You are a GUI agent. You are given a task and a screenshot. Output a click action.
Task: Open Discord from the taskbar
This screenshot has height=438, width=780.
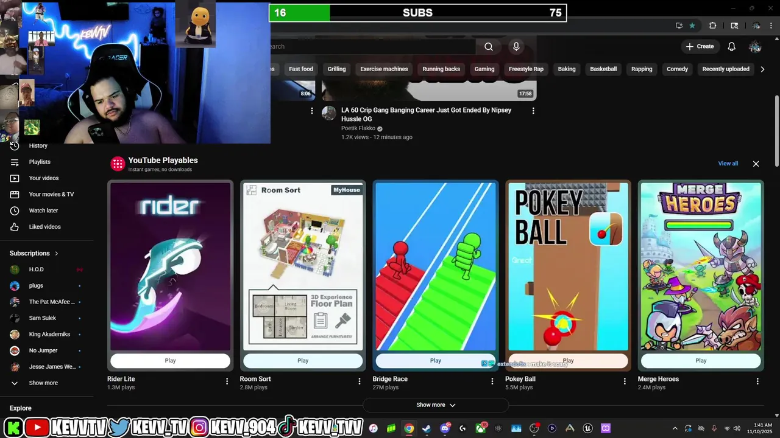point(445,428)
